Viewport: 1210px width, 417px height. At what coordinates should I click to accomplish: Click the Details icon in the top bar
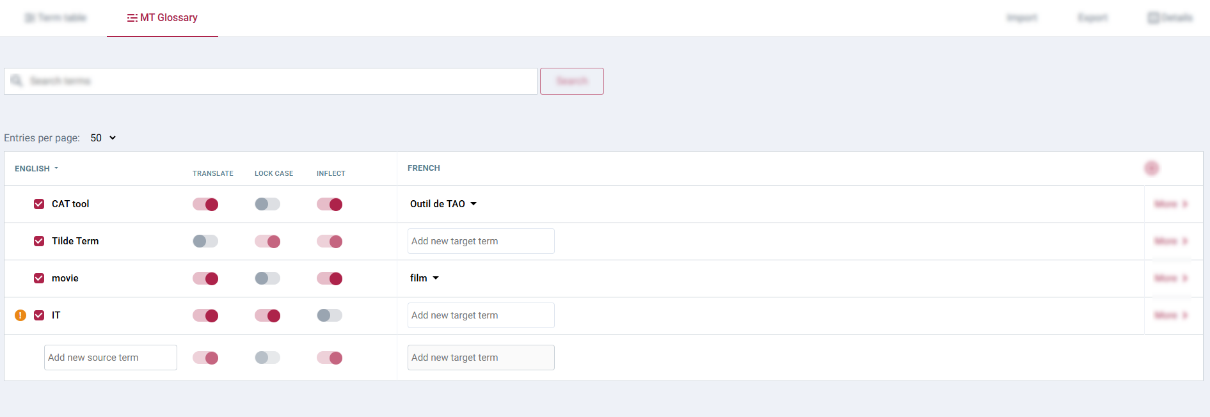[1152, 17]
